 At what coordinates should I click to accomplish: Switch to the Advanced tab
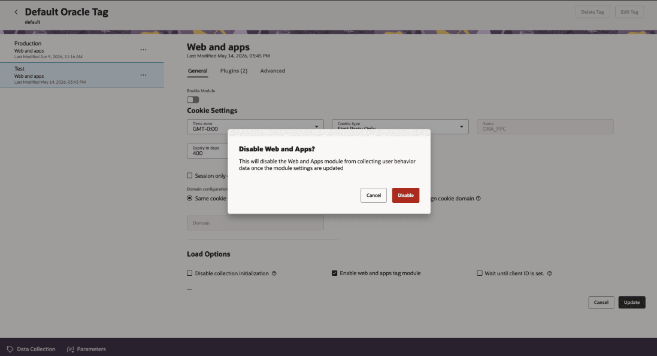273,71
